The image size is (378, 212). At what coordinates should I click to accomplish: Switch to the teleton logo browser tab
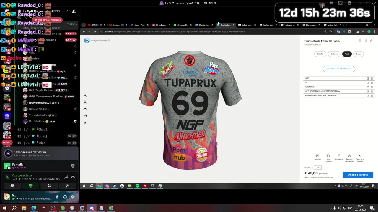pos(268,25)
